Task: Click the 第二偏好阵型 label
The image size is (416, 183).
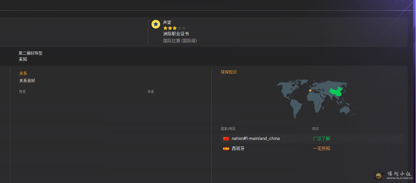Action: [30, 53]
